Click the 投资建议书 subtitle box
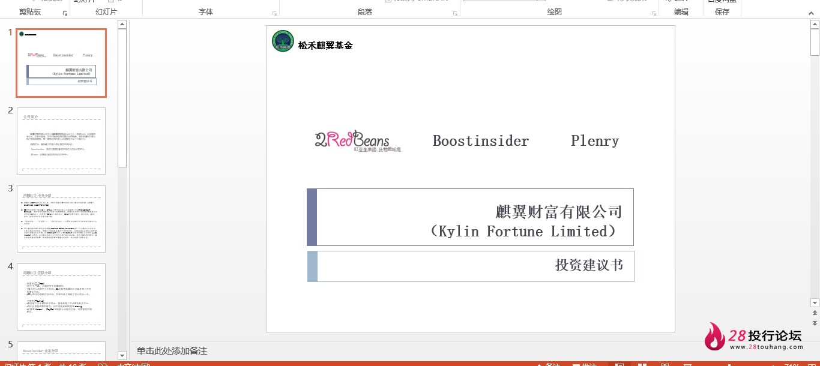820x366 pixels. click(x=471, y=266)
